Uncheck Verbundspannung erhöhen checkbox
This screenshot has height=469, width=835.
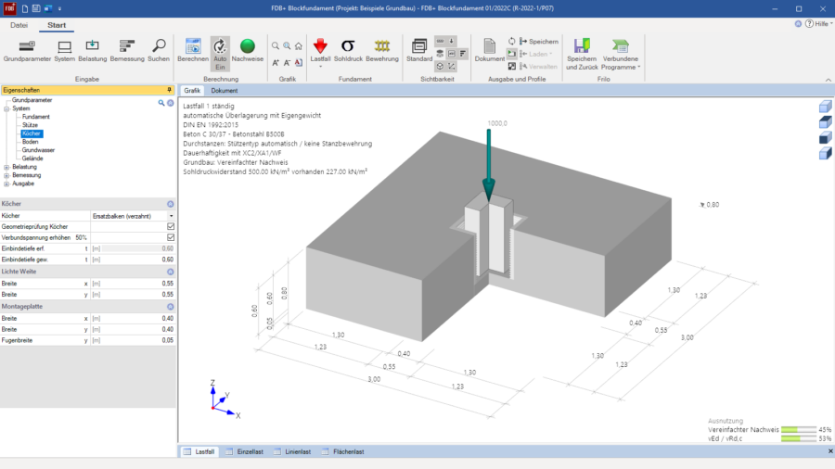171,237
